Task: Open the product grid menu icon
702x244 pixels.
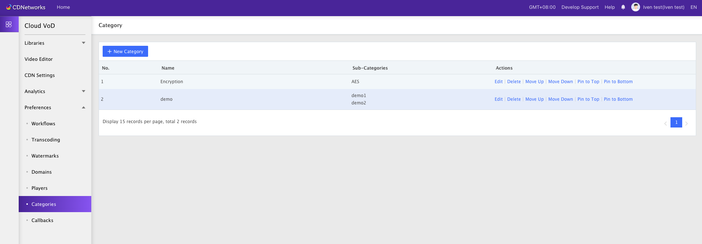Action: click(x=9, y=25)
